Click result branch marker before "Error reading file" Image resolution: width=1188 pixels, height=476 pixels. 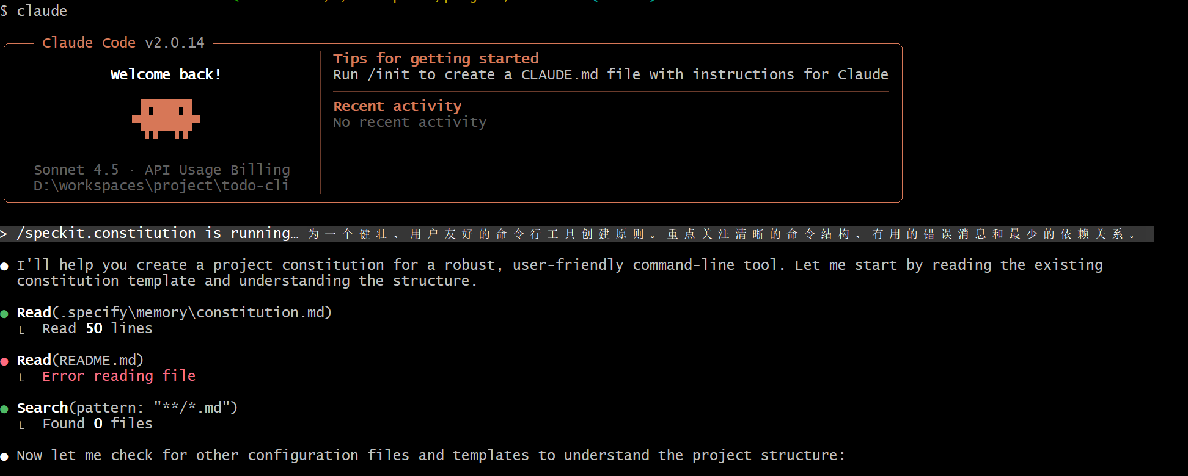(22, 378)
